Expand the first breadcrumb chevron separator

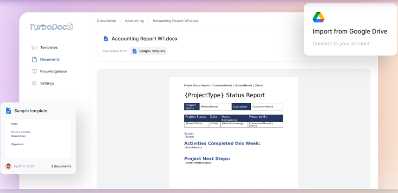[x=120, y=21]
